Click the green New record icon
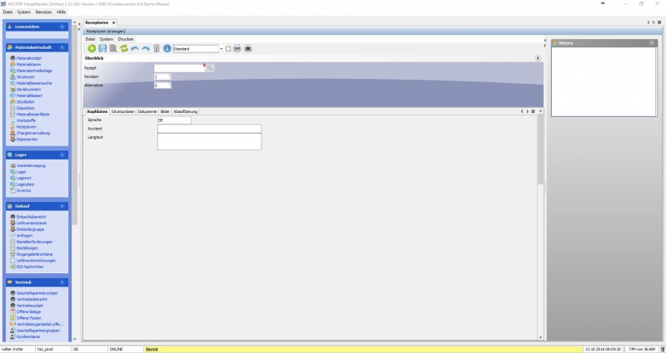 (x=92, y=49)
